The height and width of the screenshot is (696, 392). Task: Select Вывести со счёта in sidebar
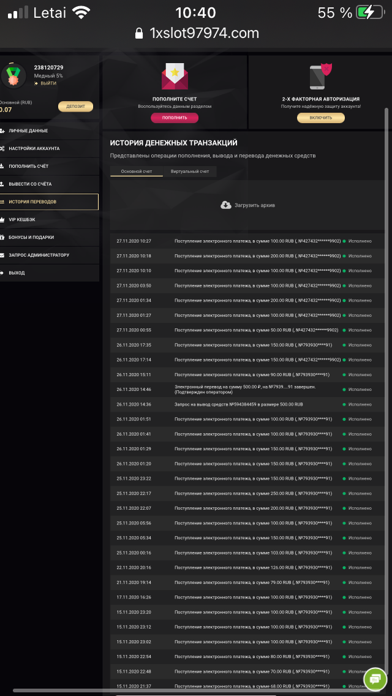pyautogui.click(x=30, y=184)
